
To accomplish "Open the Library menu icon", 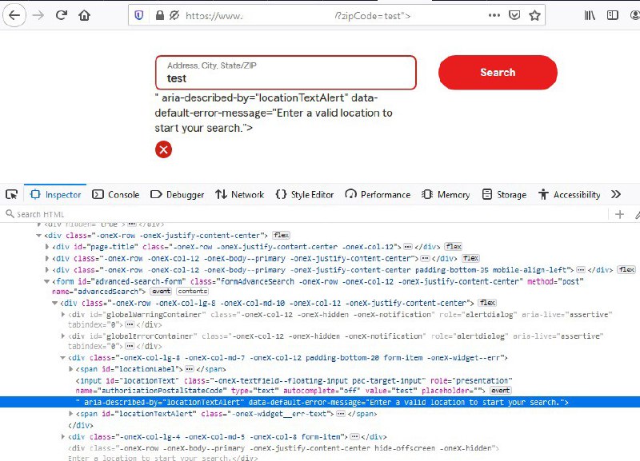I will pos(590,15).
